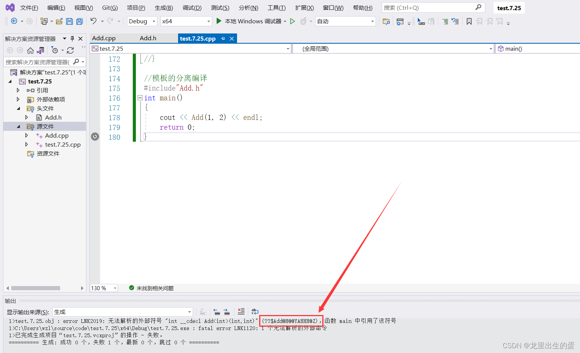Image resolution: width=580 pixels, height=353 pixels.
Task: Clear all output with the clear icon
Action: 241,312
